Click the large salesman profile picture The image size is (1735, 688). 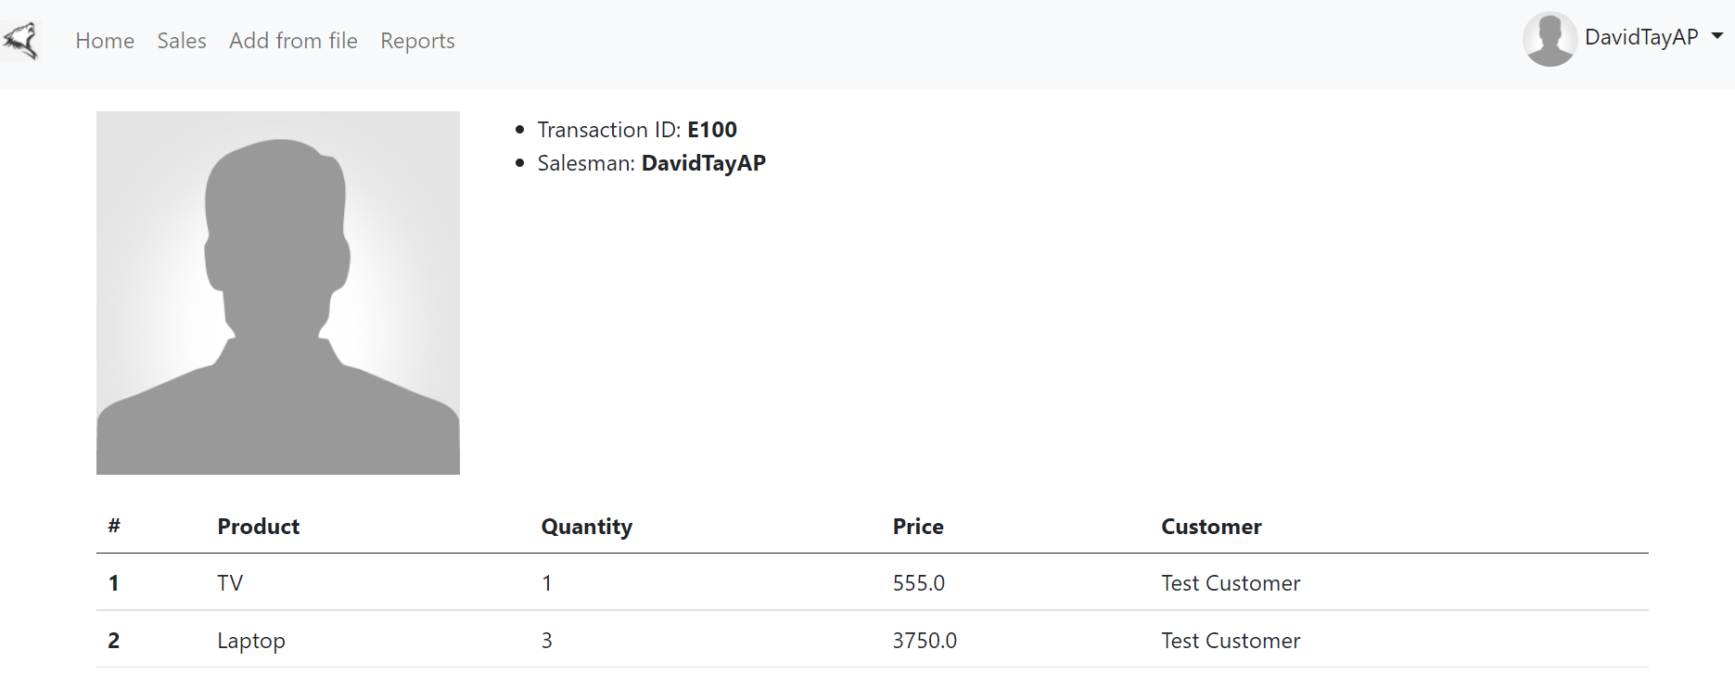click(278, 293)
